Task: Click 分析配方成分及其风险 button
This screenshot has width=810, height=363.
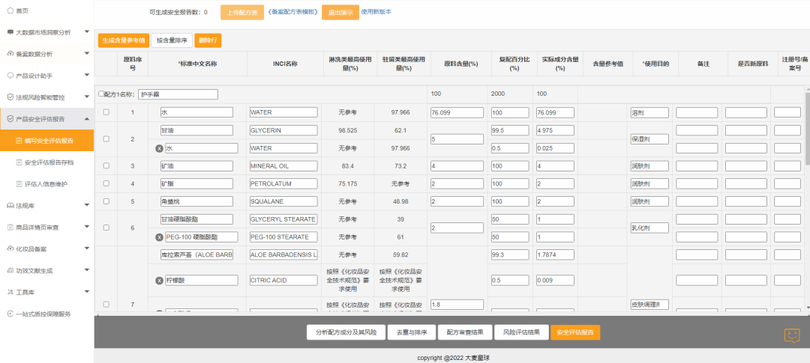Action: pos(346,332)
